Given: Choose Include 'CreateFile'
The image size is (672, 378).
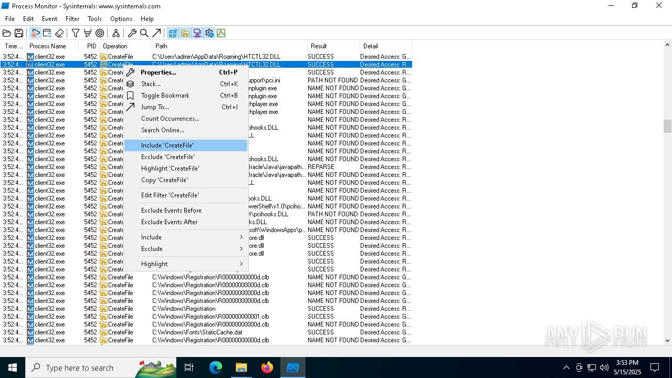Looking at the screenshot, I should tap(186, 145).
